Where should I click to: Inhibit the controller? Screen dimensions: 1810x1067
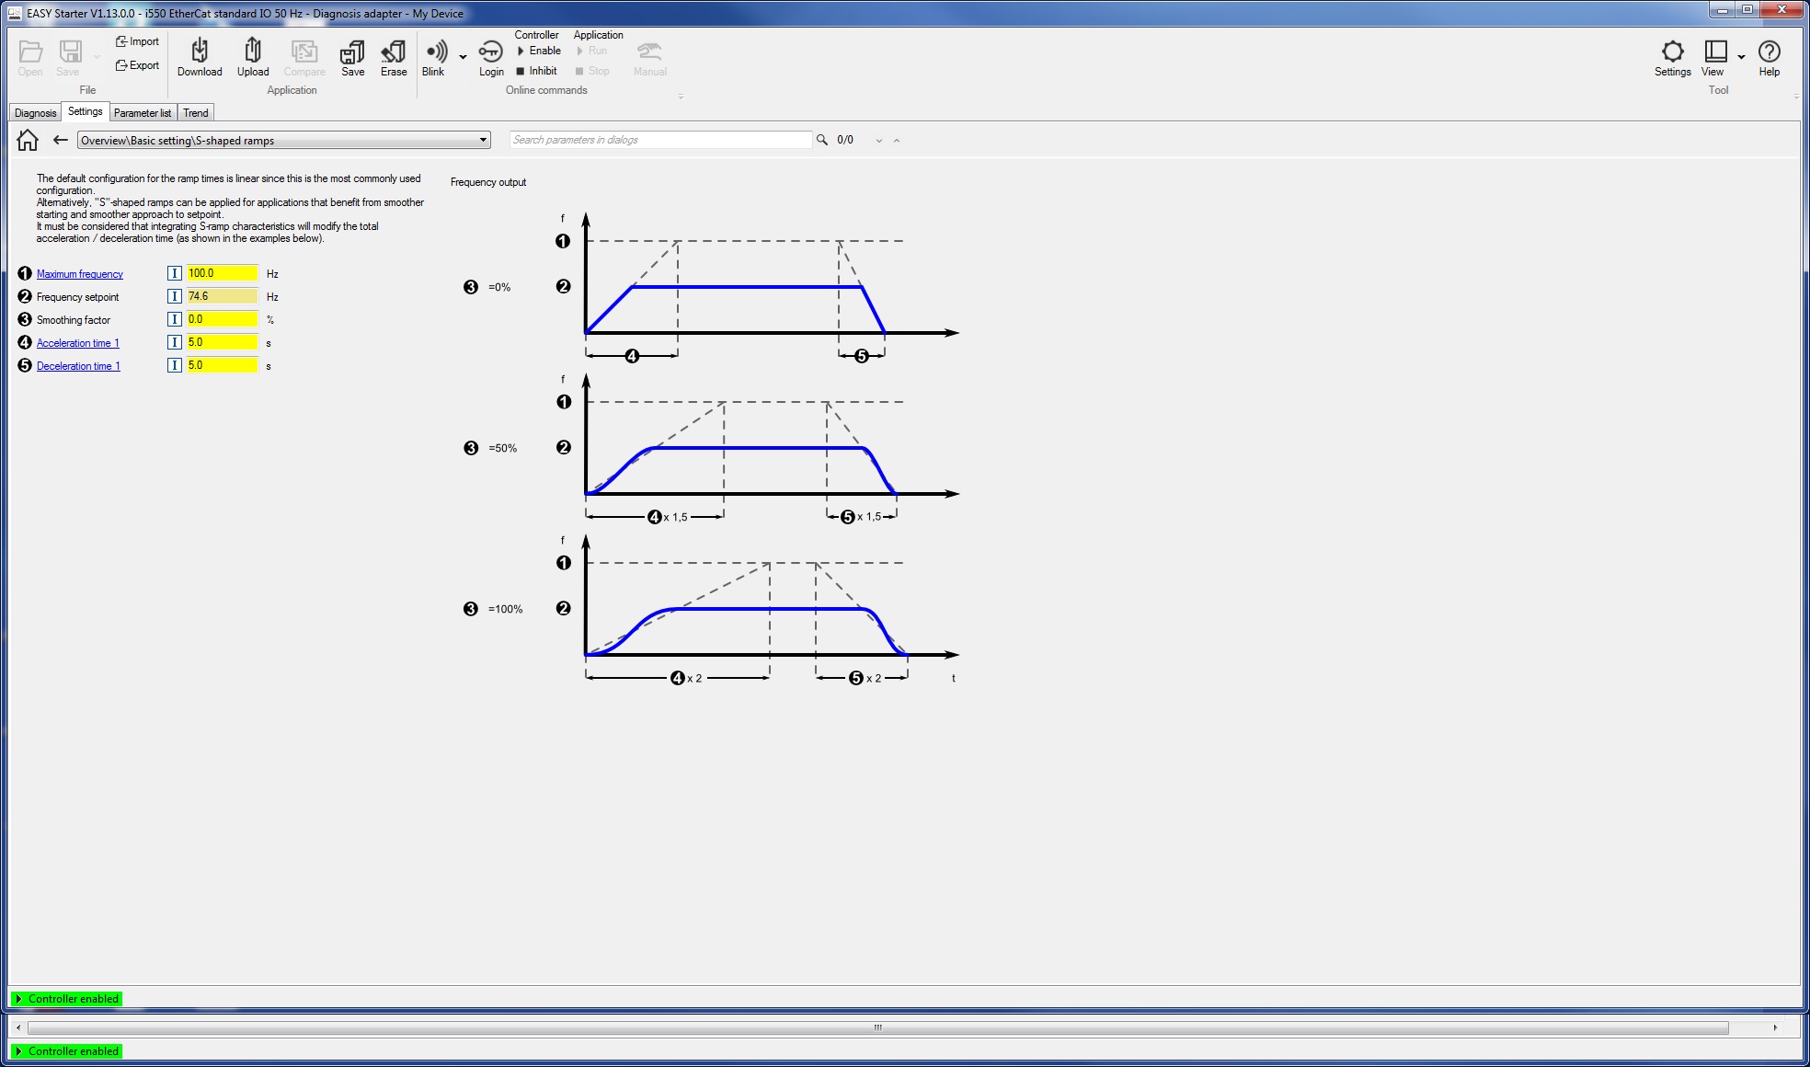point(537,71)
